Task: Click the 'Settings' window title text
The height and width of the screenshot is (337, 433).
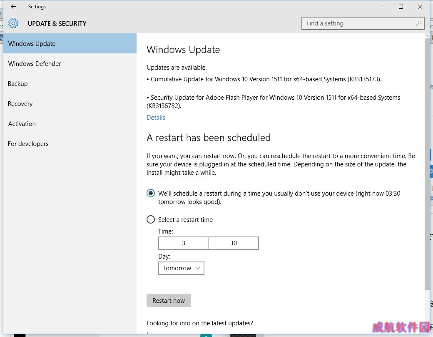Action: (x=37, y=7)
